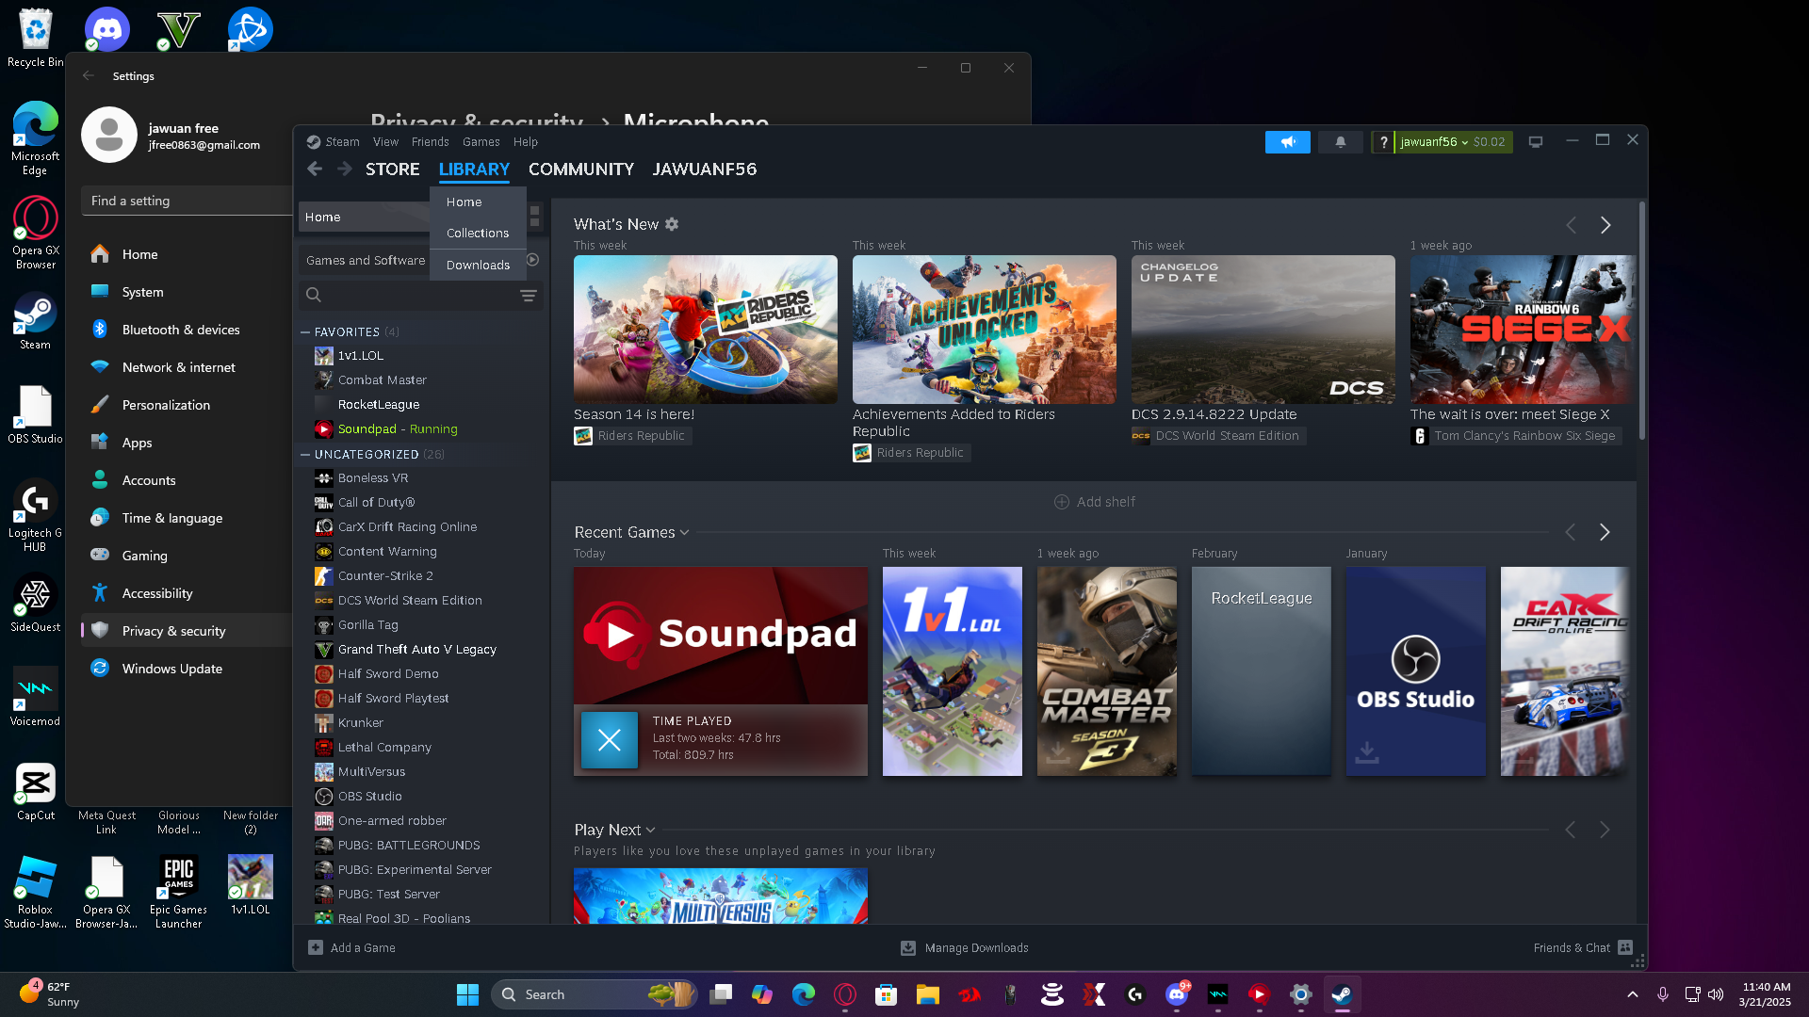Click the What's New settings gear
This screenshot has width=1809, height=1017.
pos(672,224)
